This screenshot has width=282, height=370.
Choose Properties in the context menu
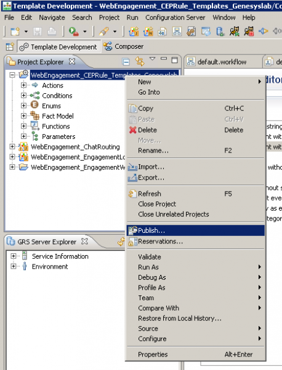pyautogui.click(x=196, y=355)
